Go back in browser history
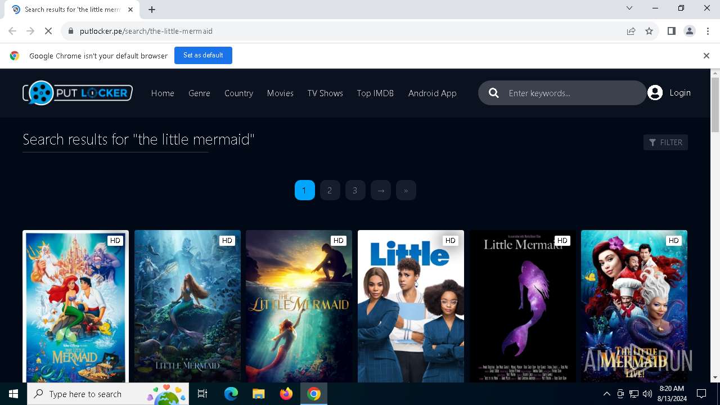Image resolution: width=720 pixels, height=405 pixels. point(12,31)
